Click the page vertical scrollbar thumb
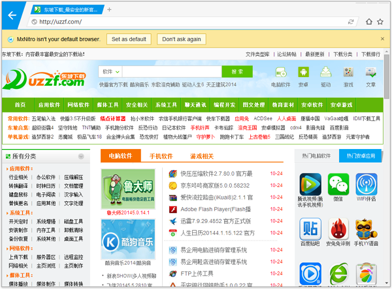Image resolution: width=392 pixels, height=289 pixels. 387,76
